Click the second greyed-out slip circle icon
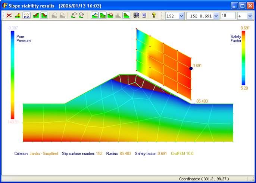 pos(63,16)
